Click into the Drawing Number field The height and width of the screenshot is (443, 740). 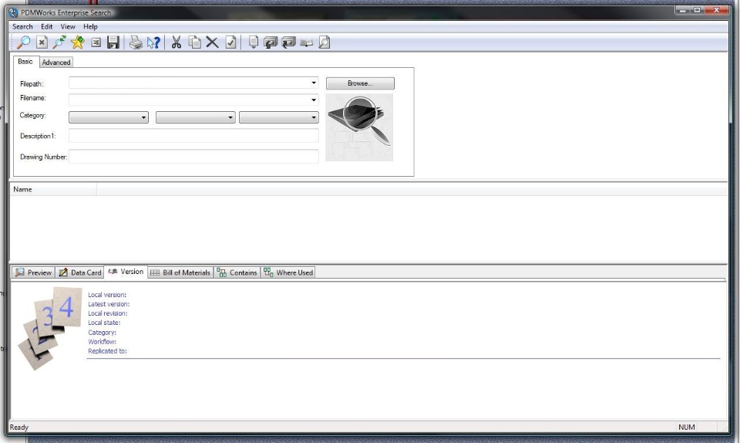tap(193, 157)
